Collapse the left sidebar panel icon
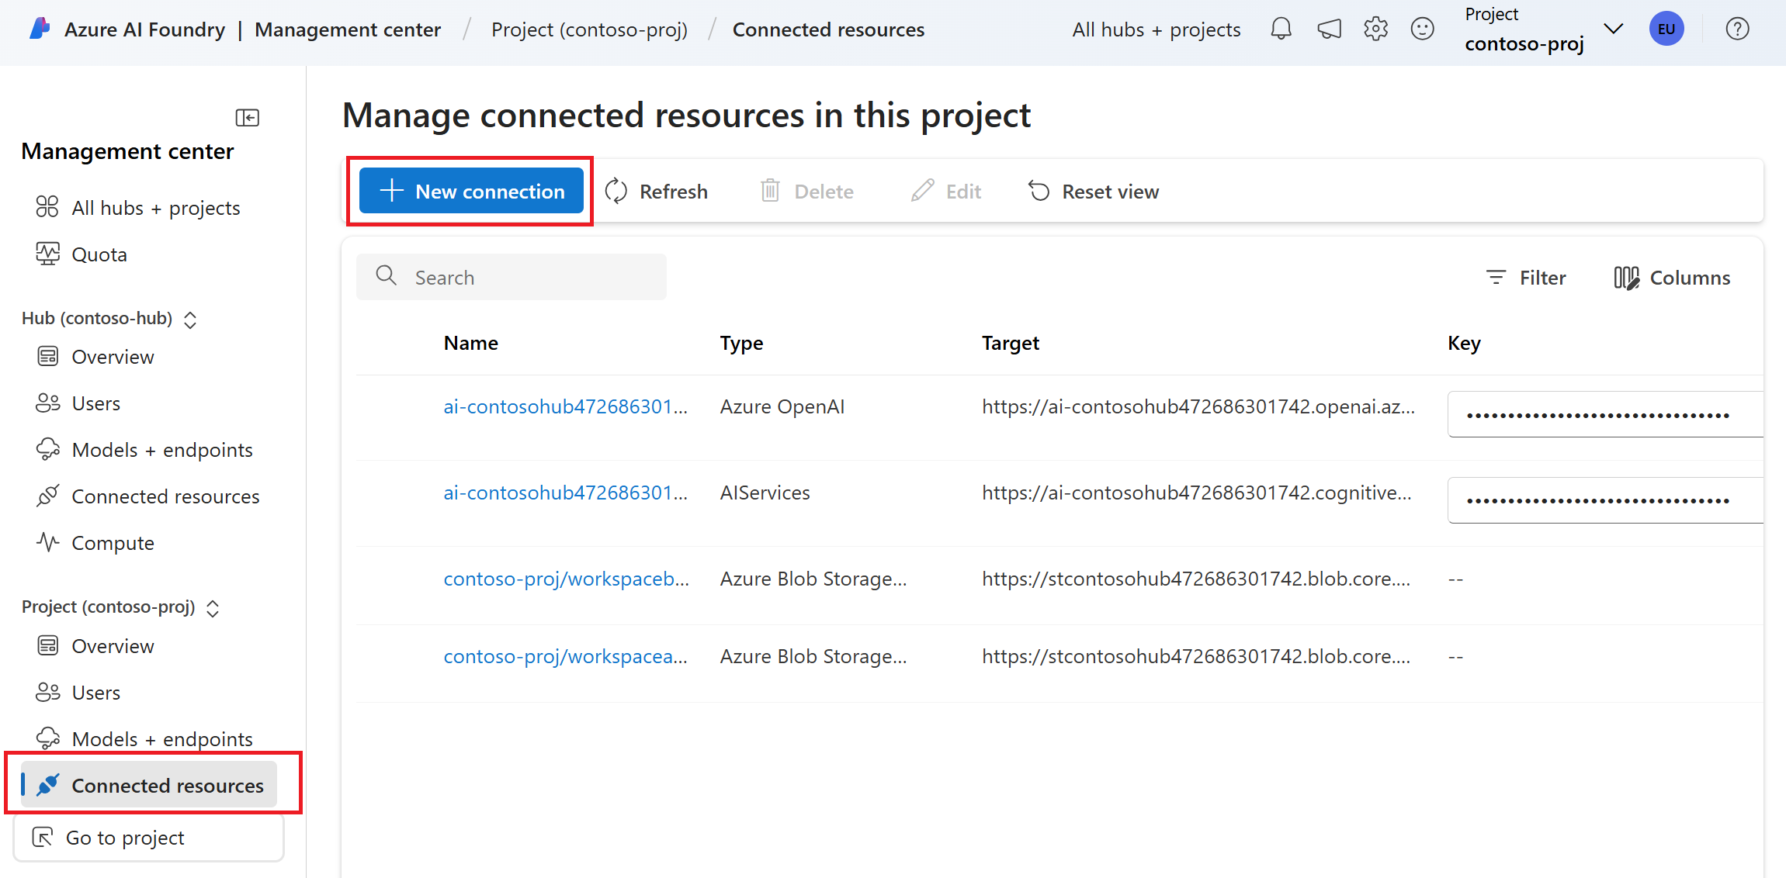 tap(247, 118)
